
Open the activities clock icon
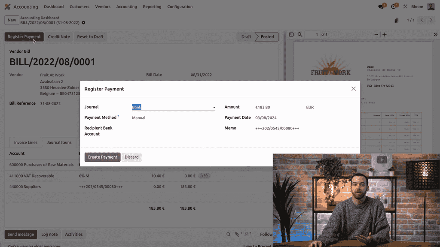(393, 7)
